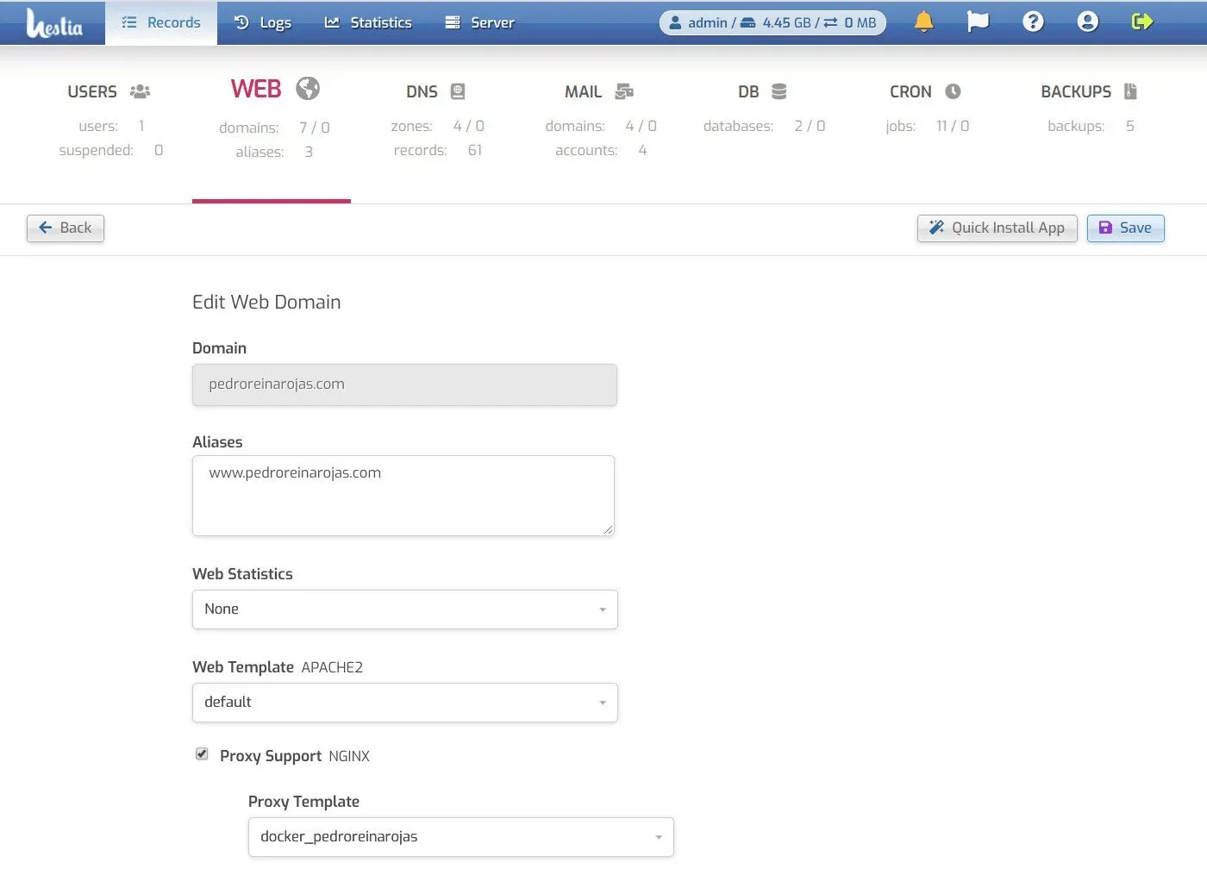Switch to the Logs tab

263,22
